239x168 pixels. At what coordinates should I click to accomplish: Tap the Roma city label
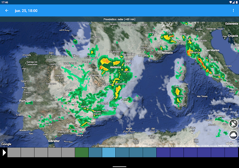click(217, 75)
